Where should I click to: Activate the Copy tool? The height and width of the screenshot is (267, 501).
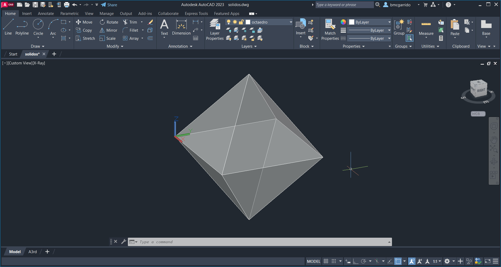point(84,30)
